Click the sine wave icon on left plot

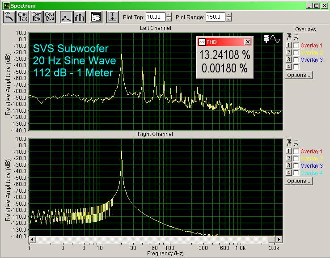(272, 39)
